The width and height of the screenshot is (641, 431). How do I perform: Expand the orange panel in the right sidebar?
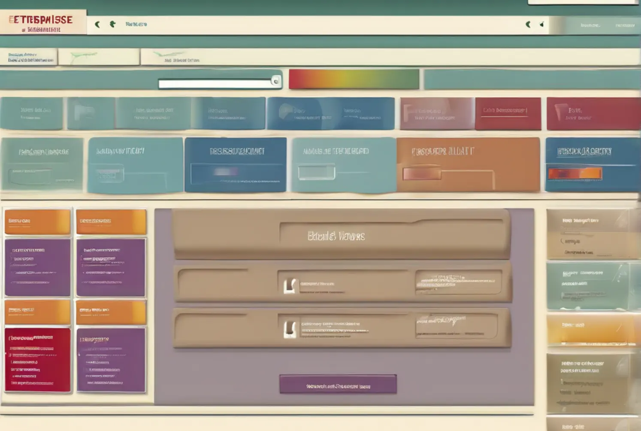tap(593, 329)
